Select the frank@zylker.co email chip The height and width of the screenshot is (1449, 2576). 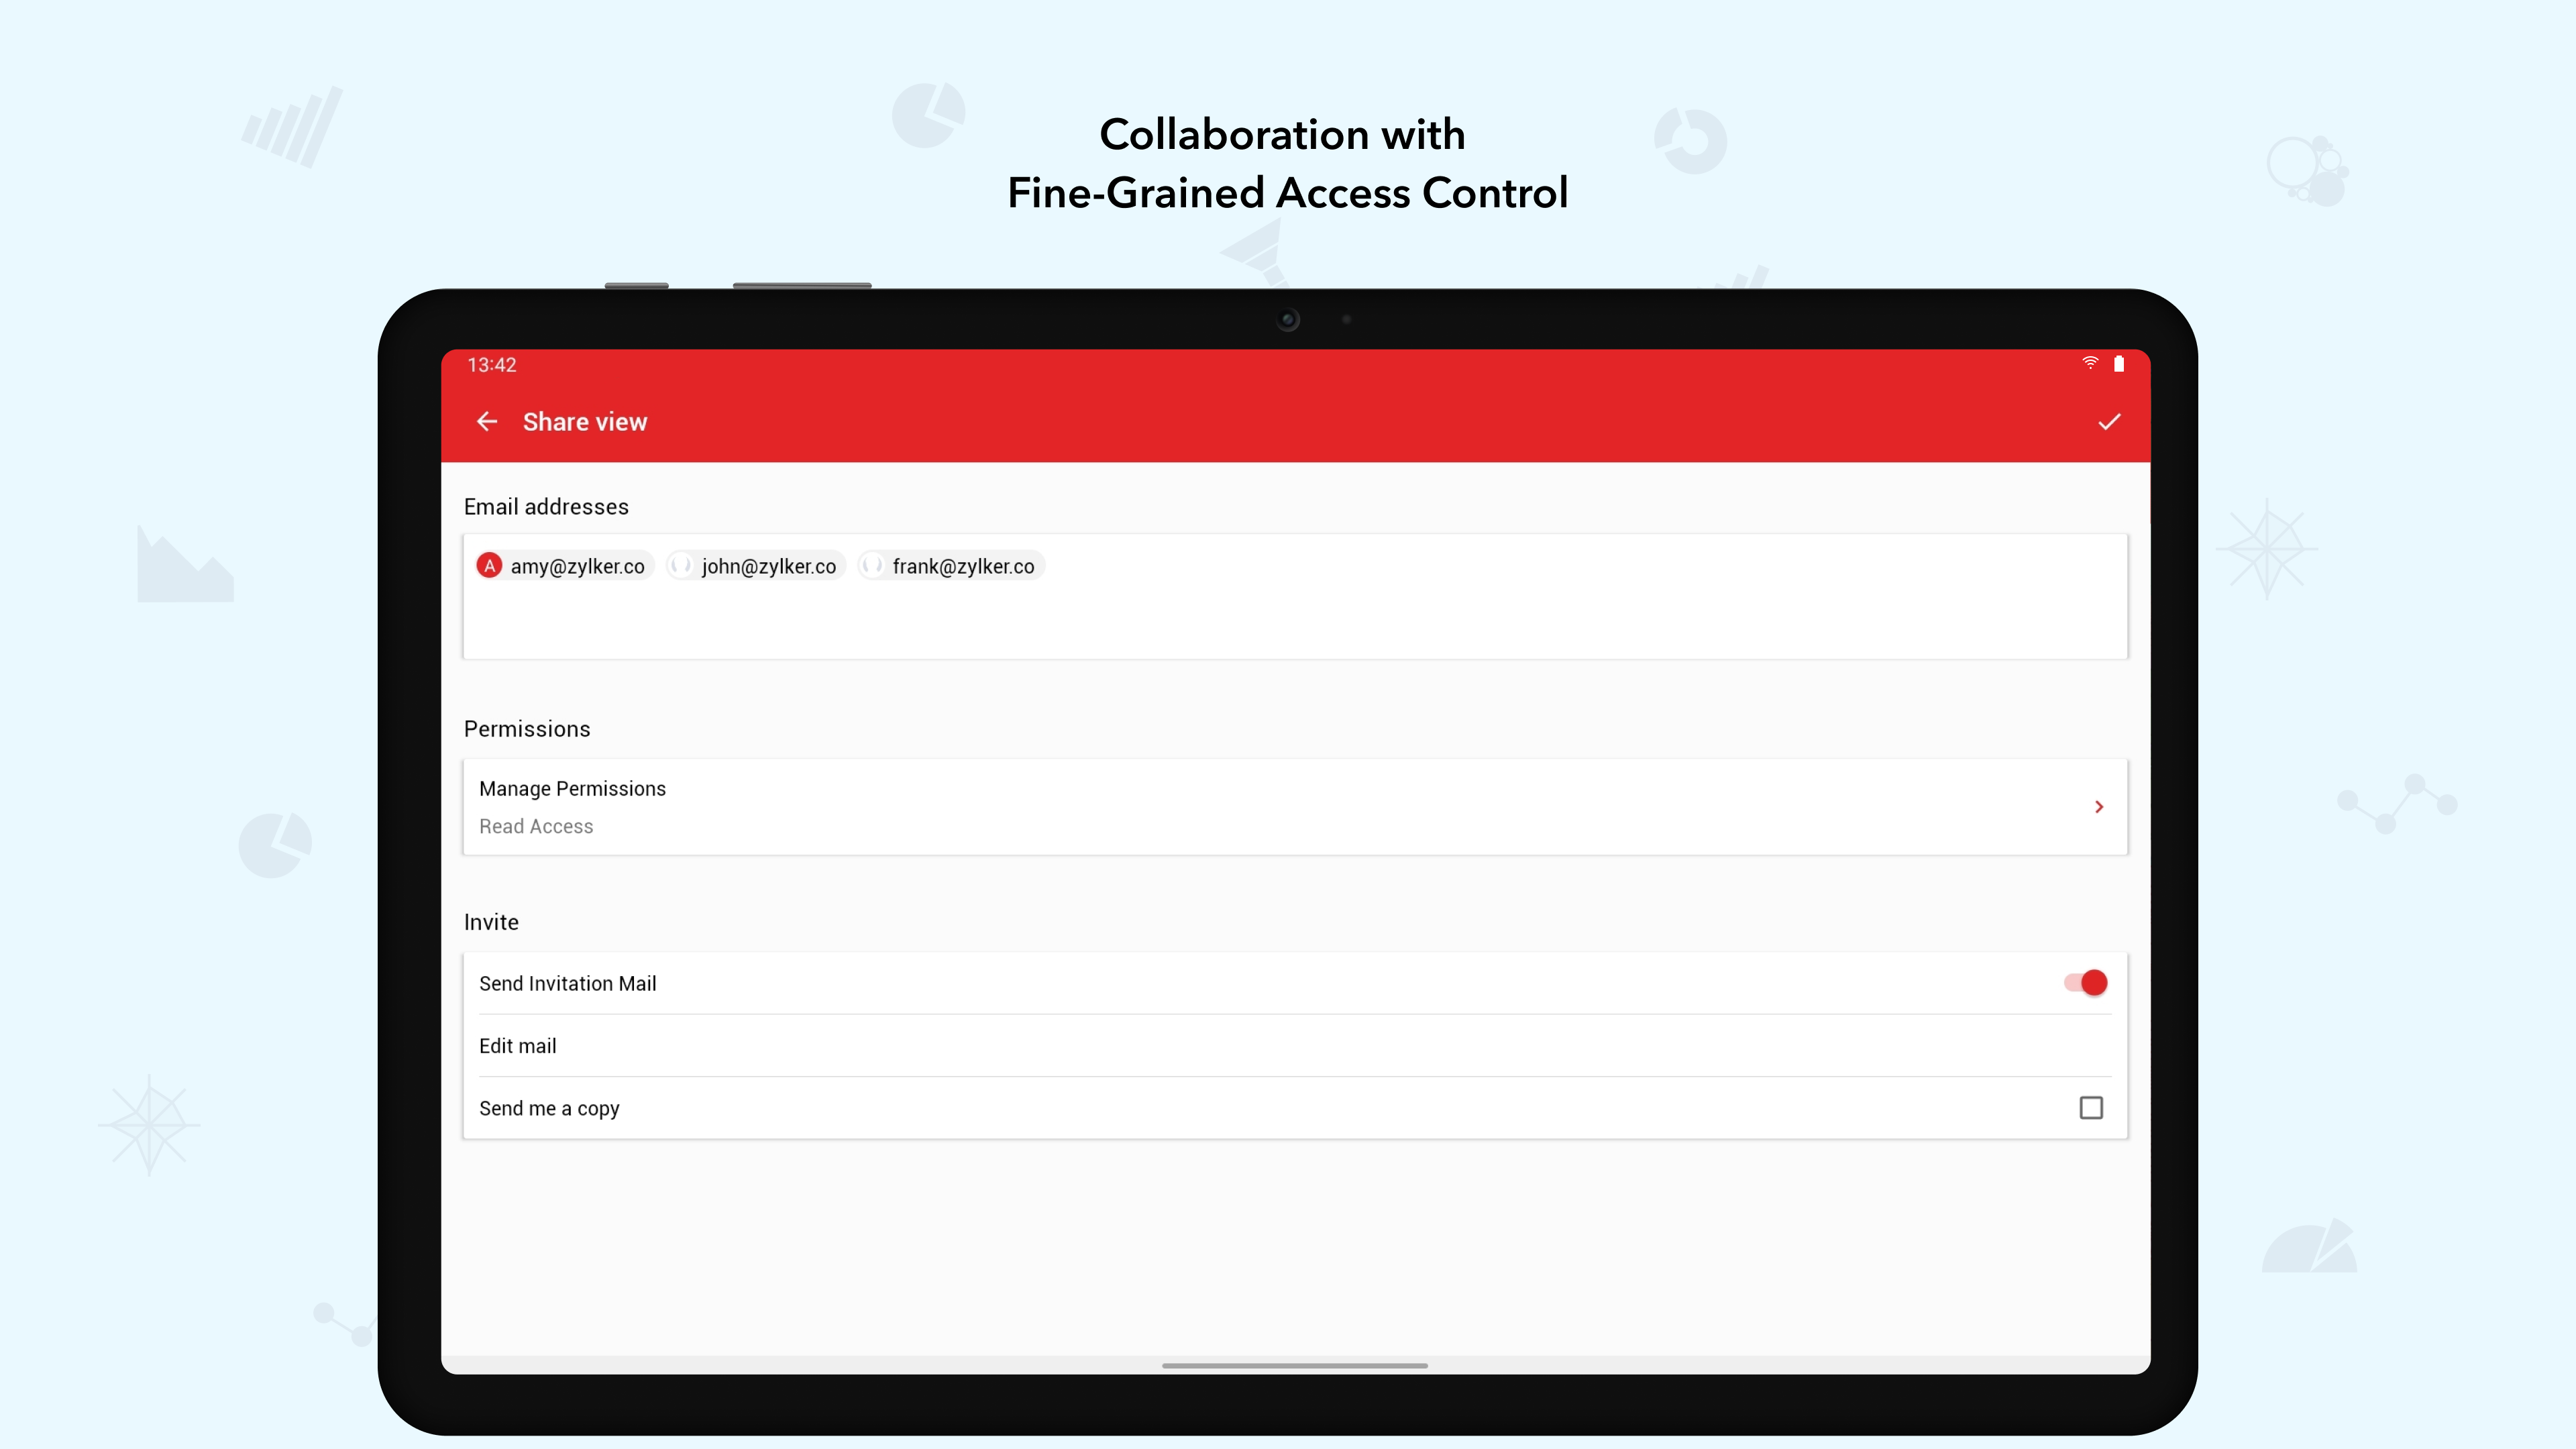[951, 566]
